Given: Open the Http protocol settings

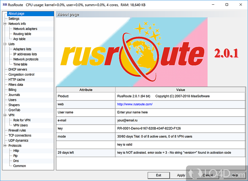Looking at the screenshot, I should (x=16, y=151).
